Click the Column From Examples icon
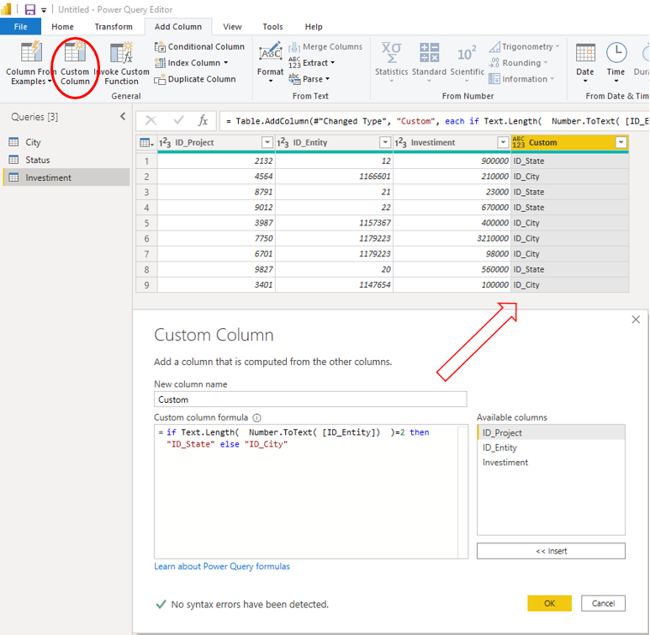 click(x=31, y=52)
